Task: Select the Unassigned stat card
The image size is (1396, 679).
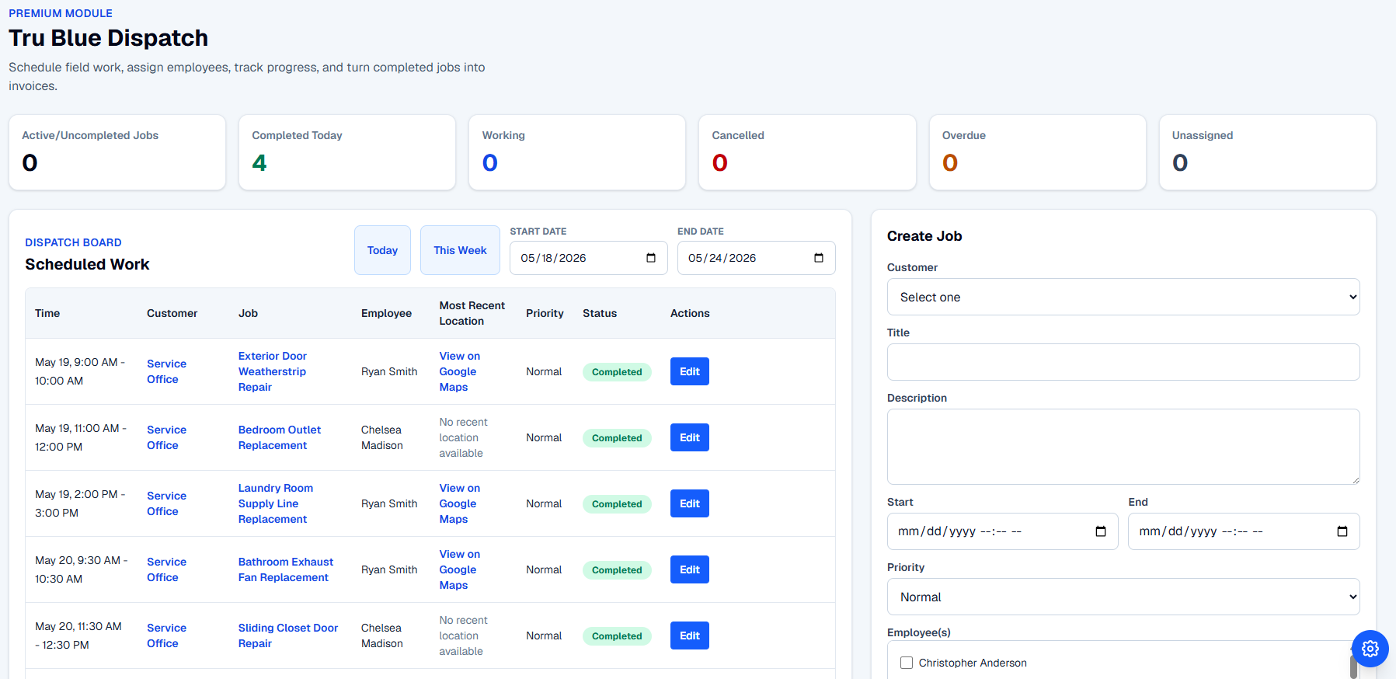Action: pos(1268,152)
